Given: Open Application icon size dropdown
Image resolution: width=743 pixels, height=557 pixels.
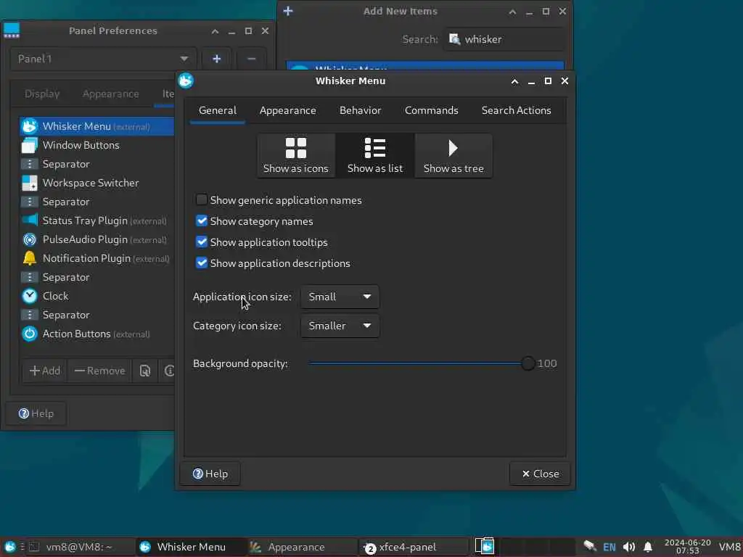Looking at the screenshot, I should [x=340, y=297].
